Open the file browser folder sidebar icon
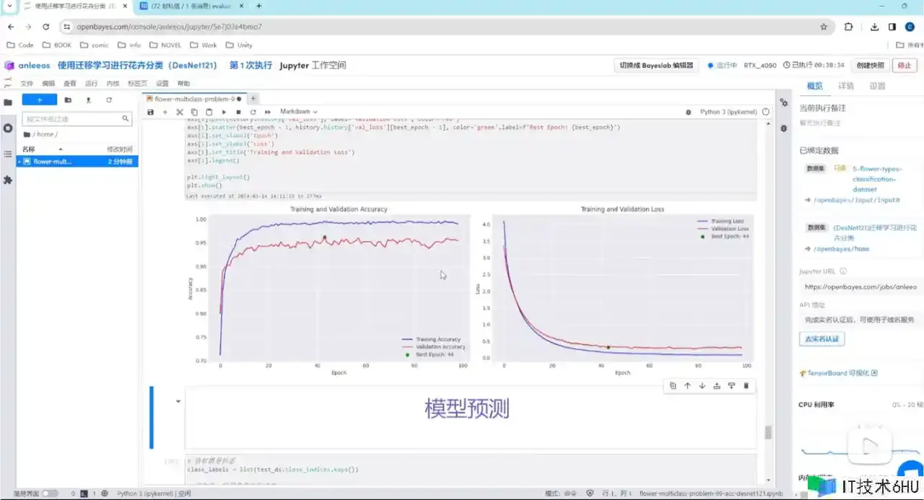924x500 pixels. [8, 102]
